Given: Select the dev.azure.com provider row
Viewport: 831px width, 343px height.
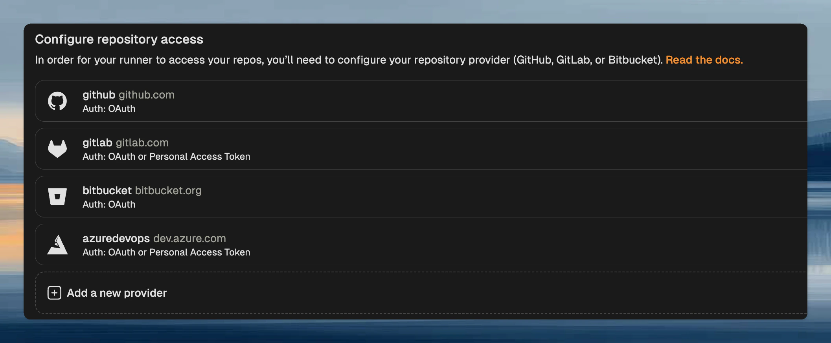Looking at the screenshot, I should click(421, 244).
